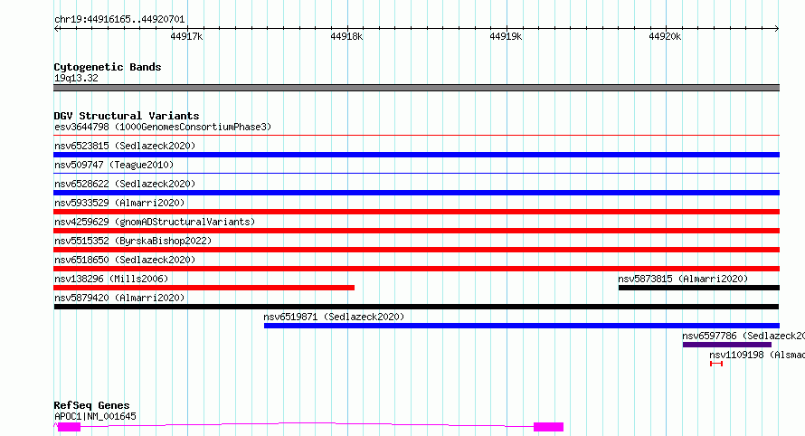Click the nsv5515352 (ByrskaBishop2022) label

[132, 241]
